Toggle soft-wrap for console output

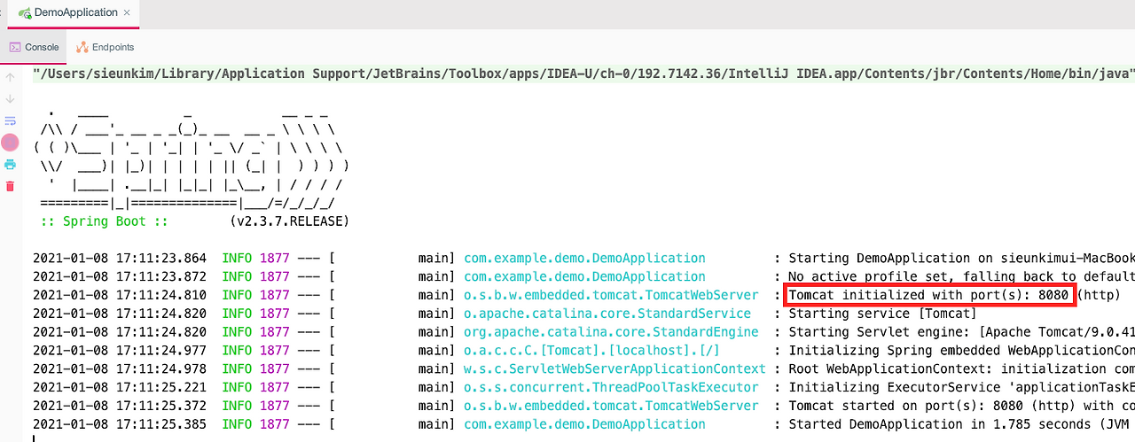[11, 120]
